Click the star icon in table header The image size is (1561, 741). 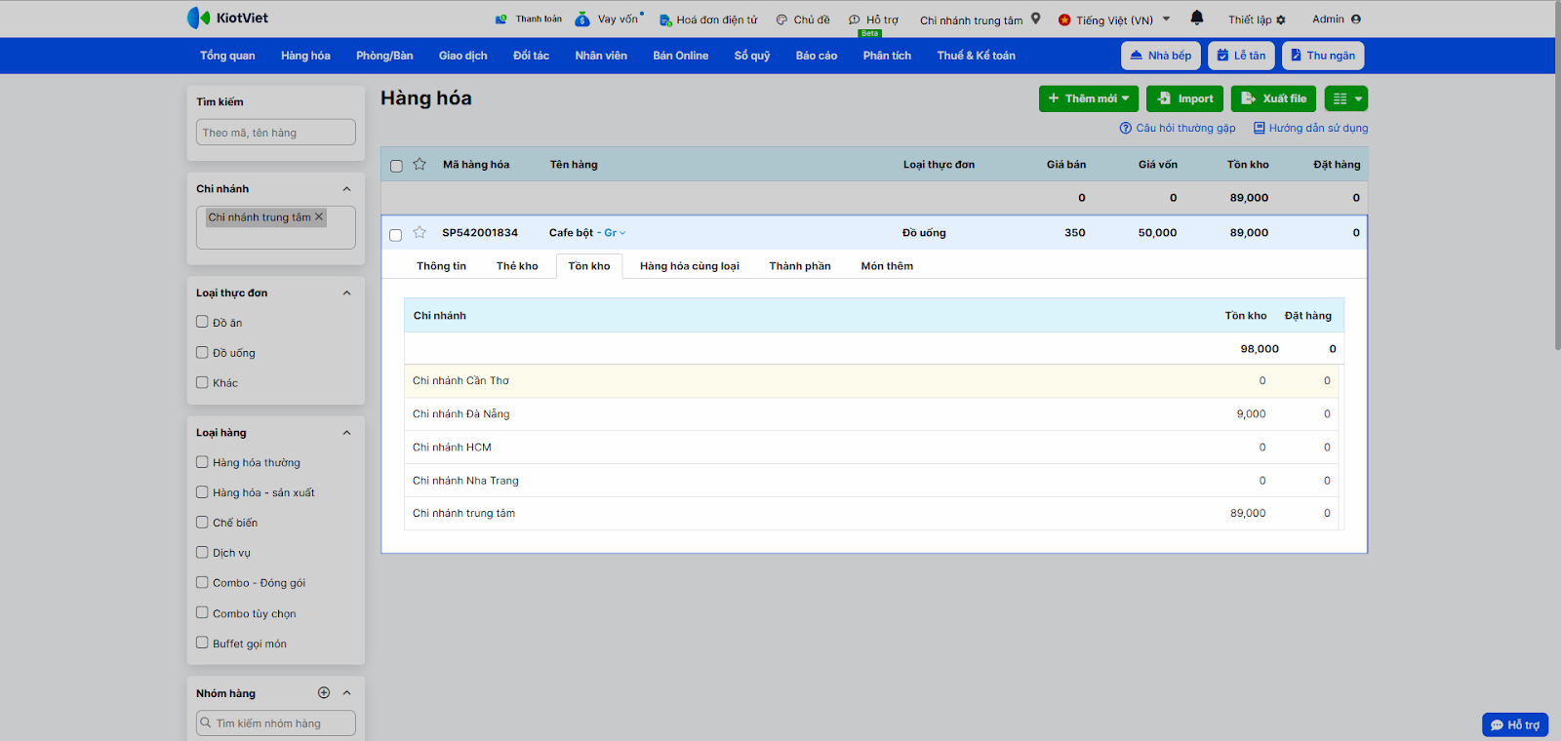[420, 164]
